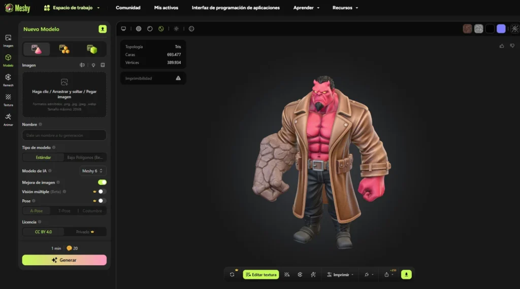Open the Modelo sidebar section
This screenshot has height=289, width=520.
pyautogui.click(x=8, y=60)
